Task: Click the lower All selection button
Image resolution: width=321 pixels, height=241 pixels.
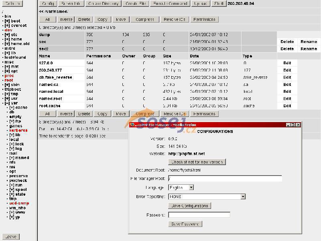Action: pos(47,114)
